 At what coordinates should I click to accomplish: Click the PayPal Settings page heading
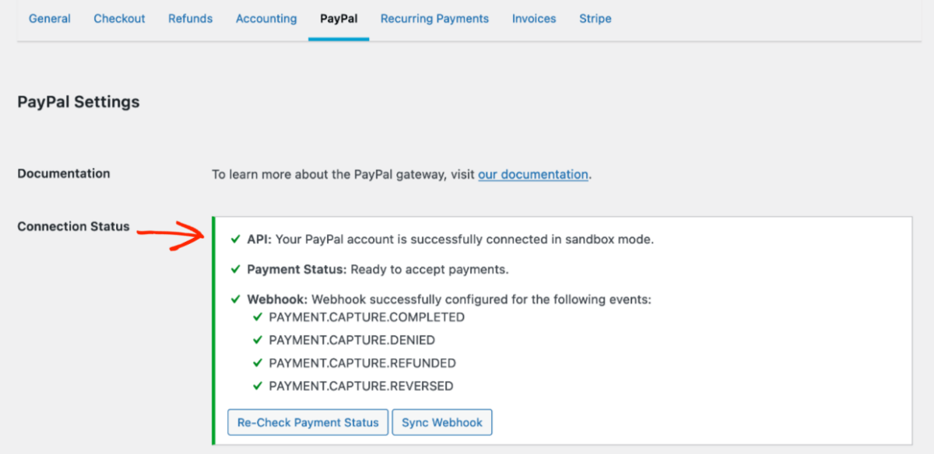click(79, 102)
